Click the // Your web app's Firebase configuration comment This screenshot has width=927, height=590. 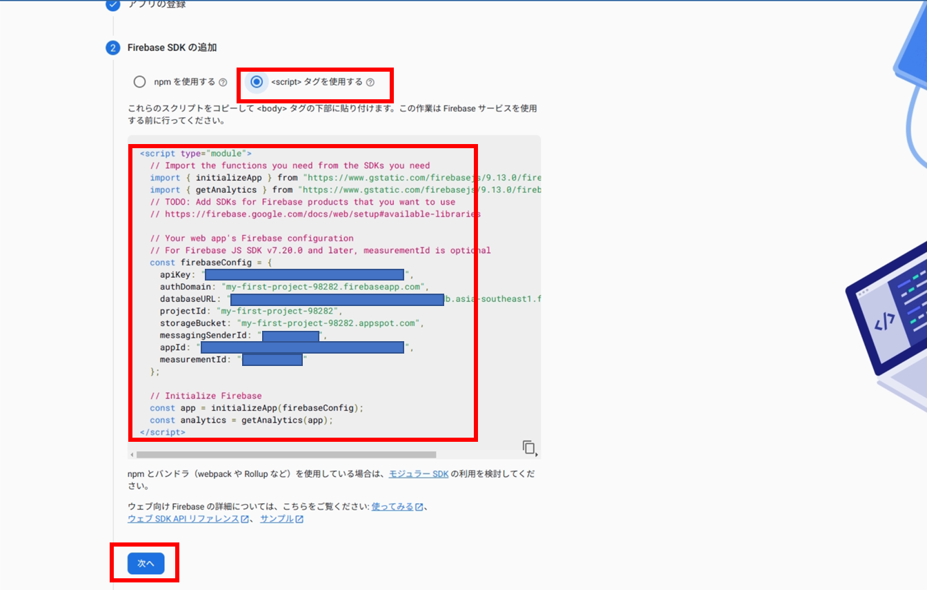[252, 238]
